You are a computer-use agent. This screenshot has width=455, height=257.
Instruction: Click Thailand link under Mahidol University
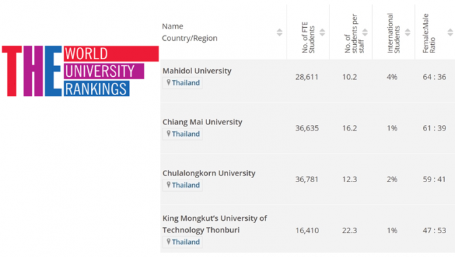(x=185, y=83)
